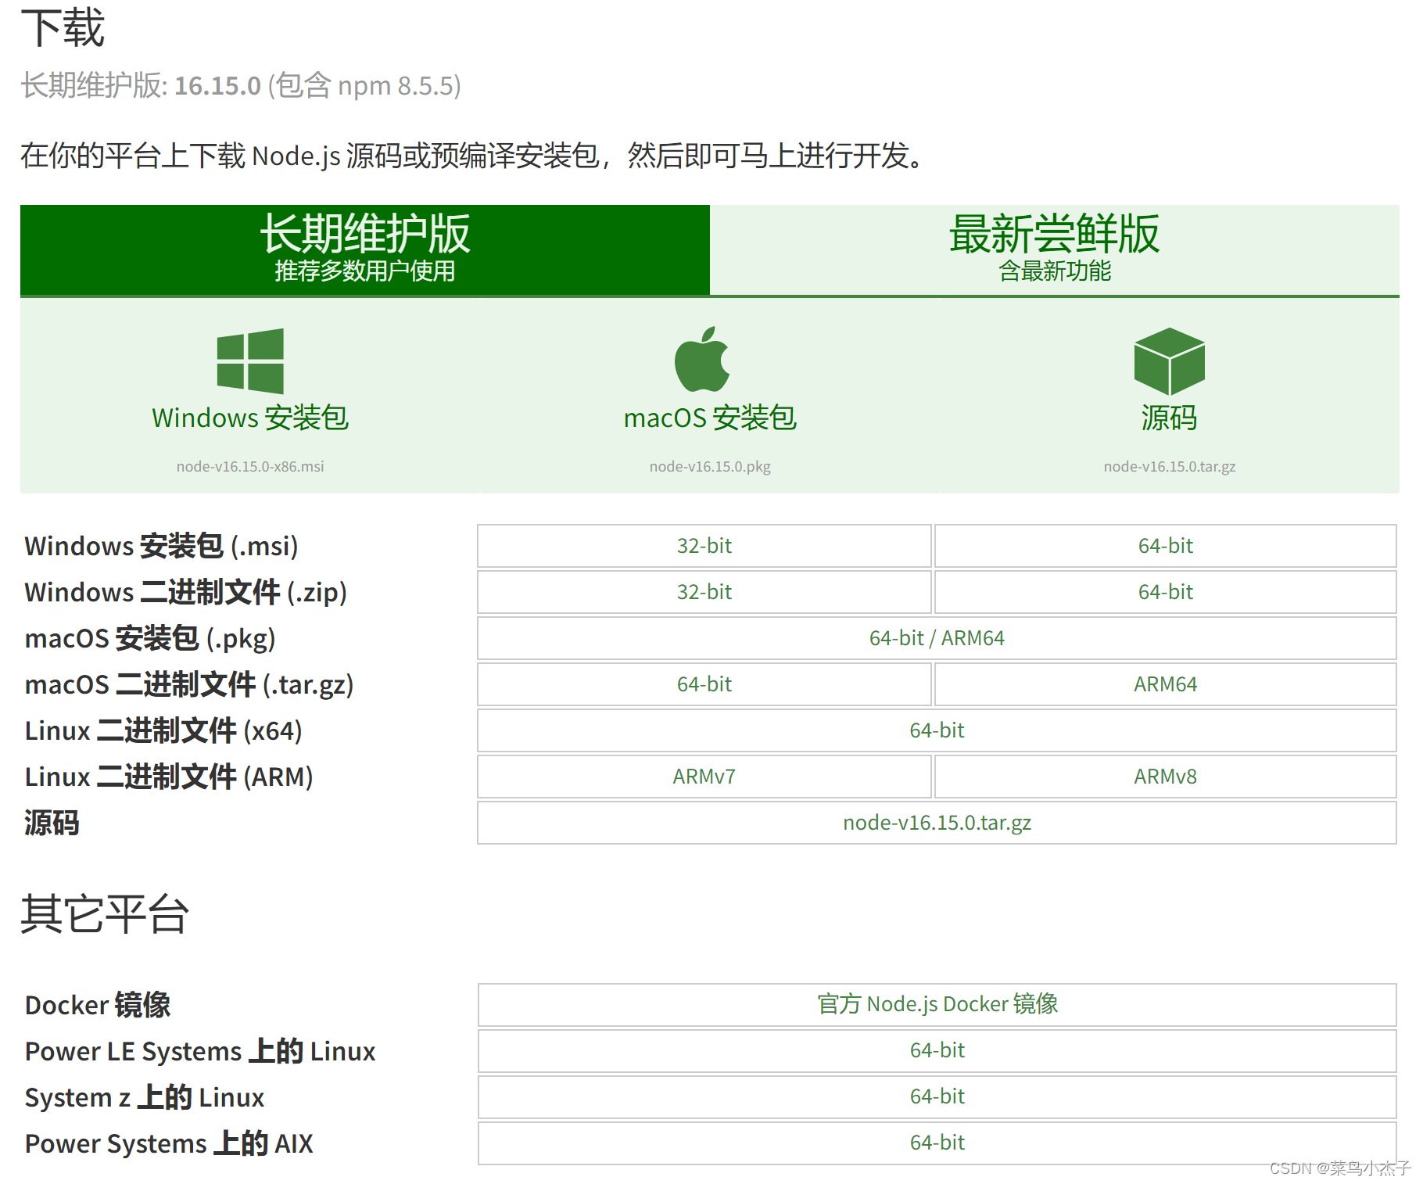This screenshot has width=1423, height=1184.
Task: Download System z Linux 64-bit
Action: [937, 1097]
